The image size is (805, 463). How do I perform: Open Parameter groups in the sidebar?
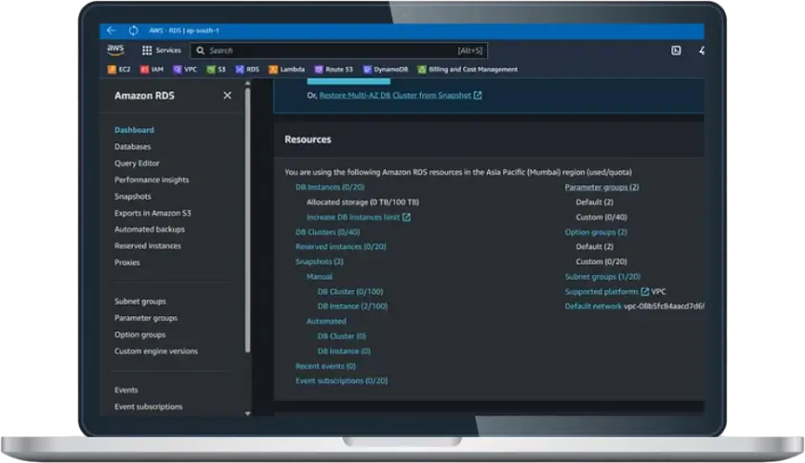tap(146, 318)
